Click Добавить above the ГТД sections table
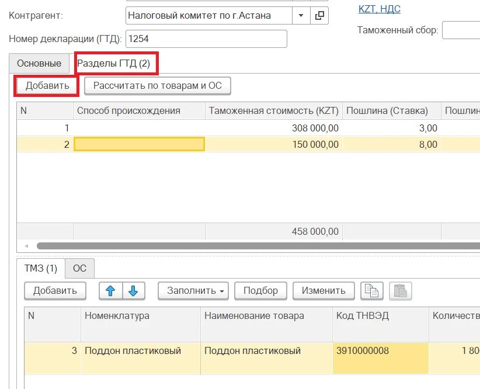480x389 pixels. point(47,85)
